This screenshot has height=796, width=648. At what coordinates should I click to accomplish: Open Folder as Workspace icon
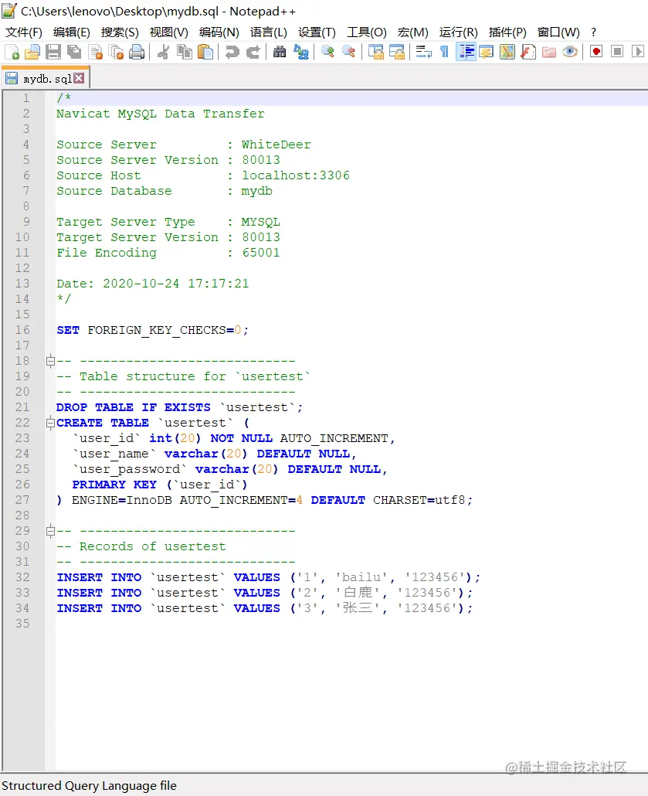(549, 52)
